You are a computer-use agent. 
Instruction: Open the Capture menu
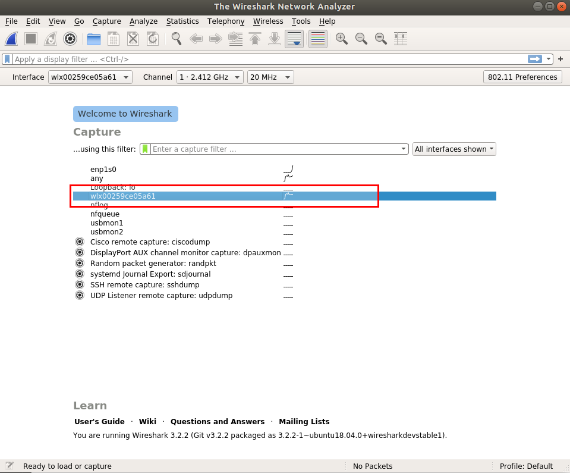[106, 21]
